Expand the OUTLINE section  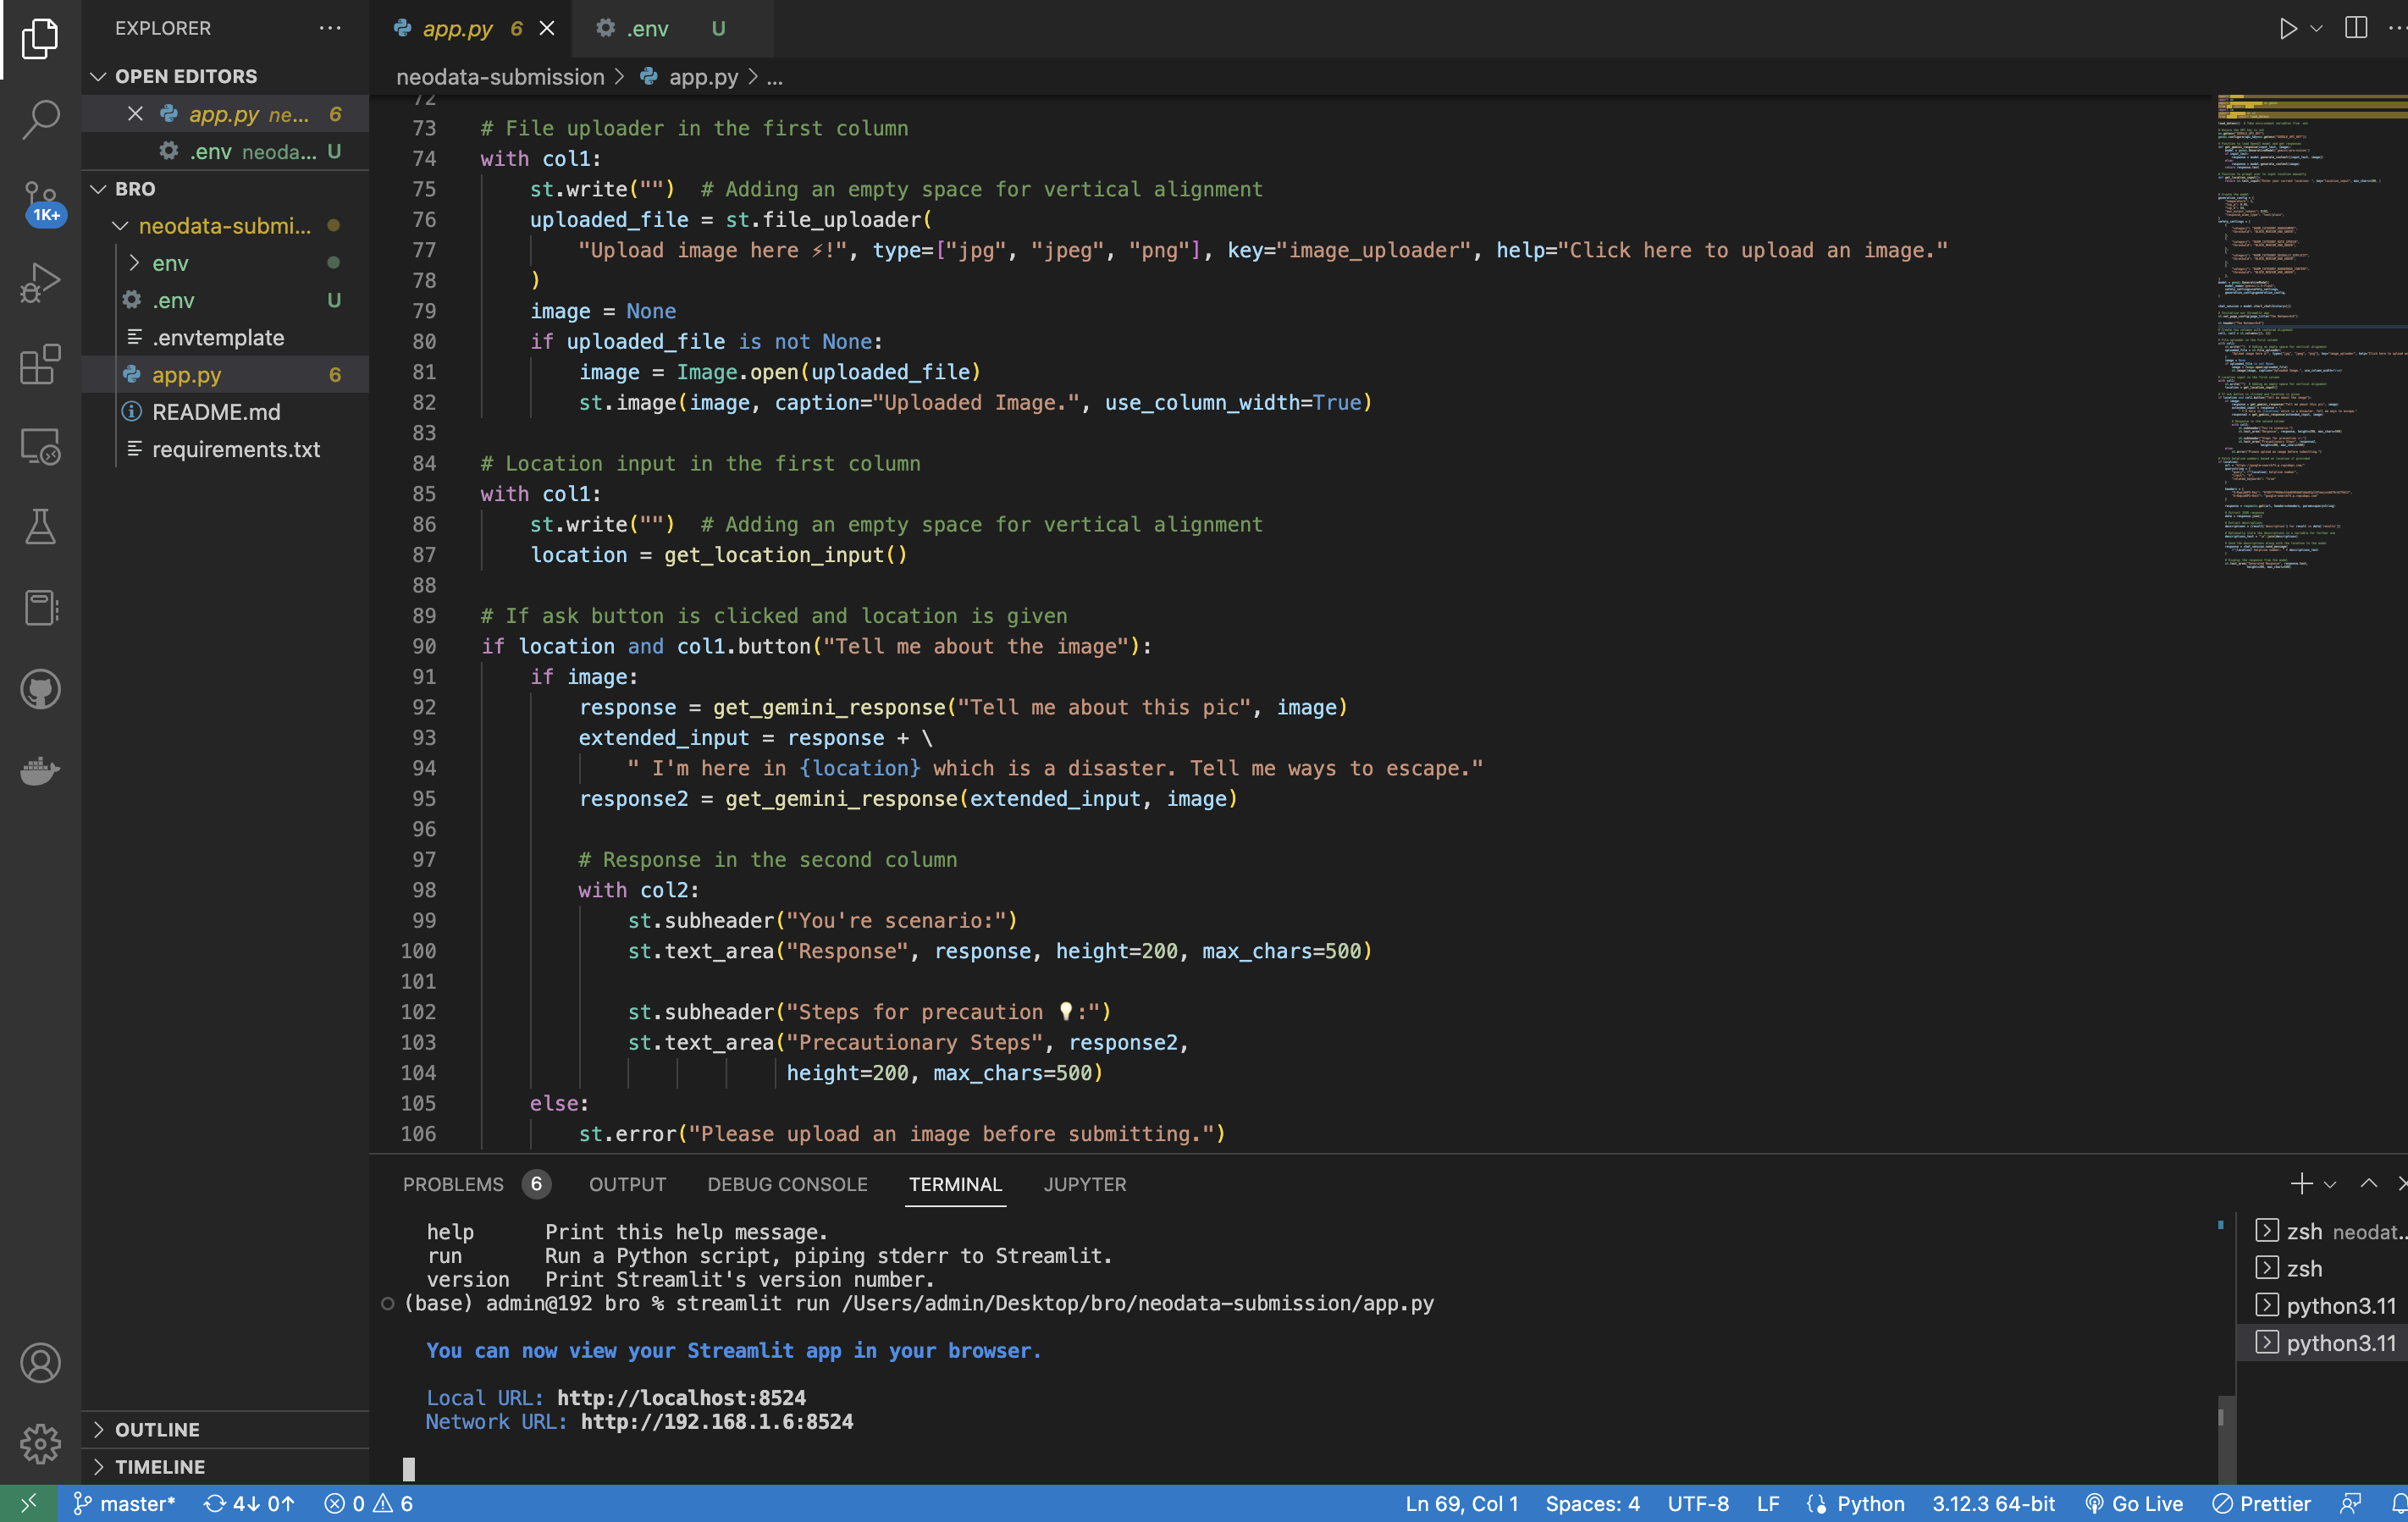pyautogui.click(x=157, y=1429)
